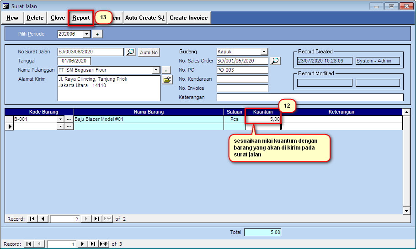Viewport: 416px width, 249px height.
Task: Click the Keterangan header field
Action: (x=310, y=98)
